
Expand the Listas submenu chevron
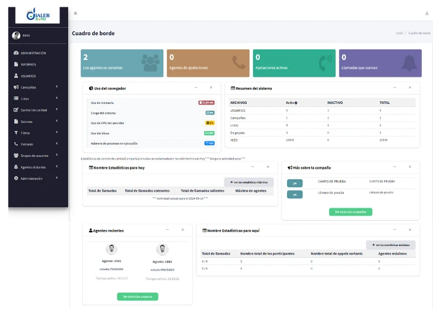(x=57, y=98)
